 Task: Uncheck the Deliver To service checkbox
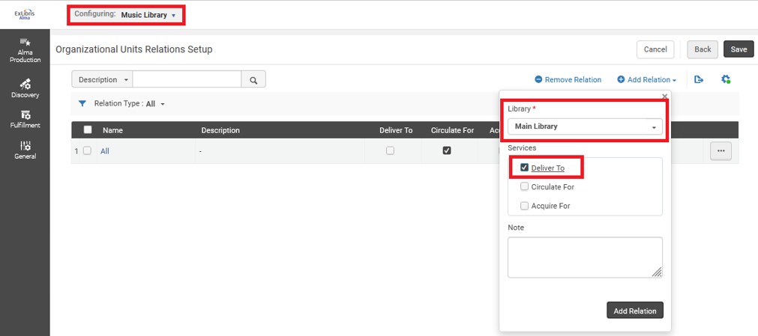coord(525,168)
